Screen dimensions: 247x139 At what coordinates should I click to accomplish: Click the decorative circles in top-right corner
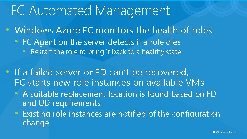[x=214, y=8]
